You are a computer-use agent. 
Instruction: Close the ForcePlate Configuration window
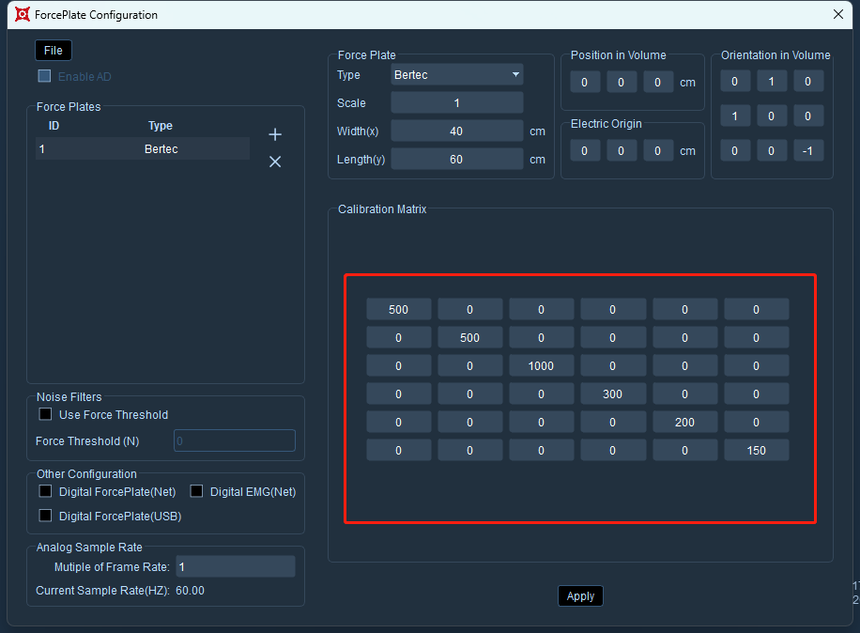click(838, 14)
